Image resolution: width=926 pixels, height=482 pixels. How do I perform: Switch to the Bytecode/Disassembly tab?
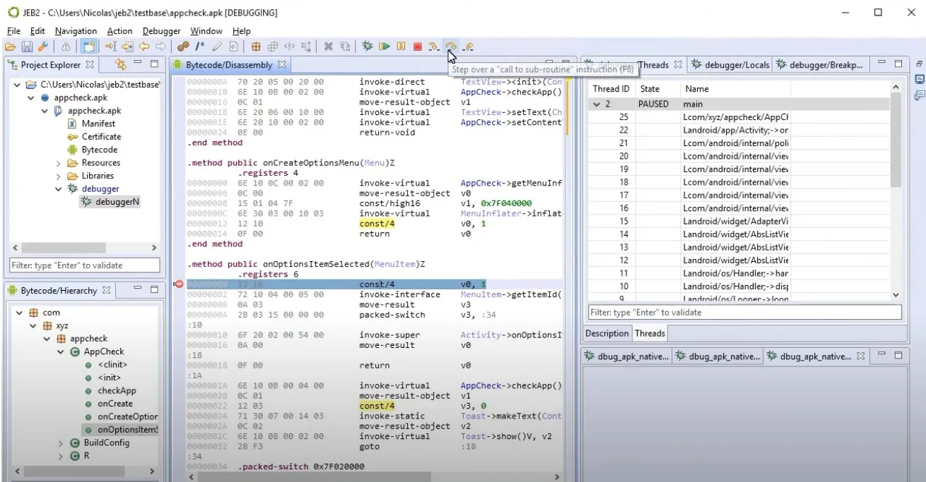click(228, 65)
